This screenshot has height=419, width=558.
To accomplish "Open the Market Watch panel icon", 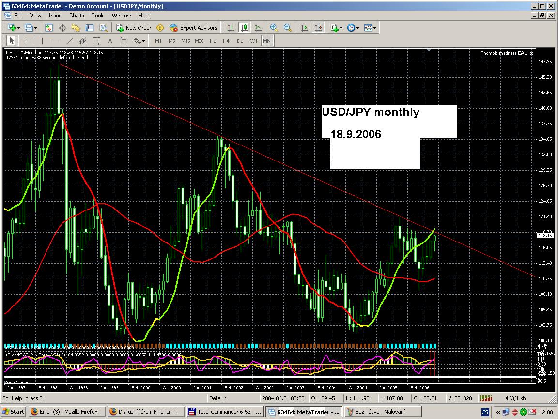I will (49, 28).
